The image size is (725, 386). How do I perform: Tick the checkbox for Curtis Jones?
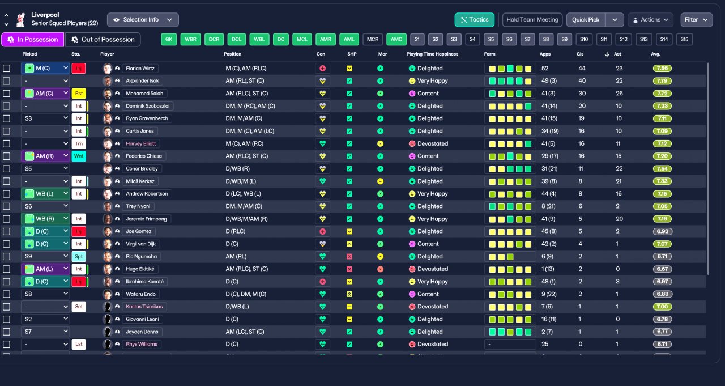pyautogui.click(x=6, y=131)
